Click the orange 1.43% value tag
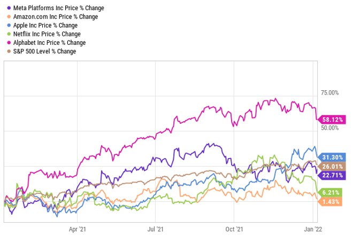Screen dimensions: 353x236 (x=332, y=201)
